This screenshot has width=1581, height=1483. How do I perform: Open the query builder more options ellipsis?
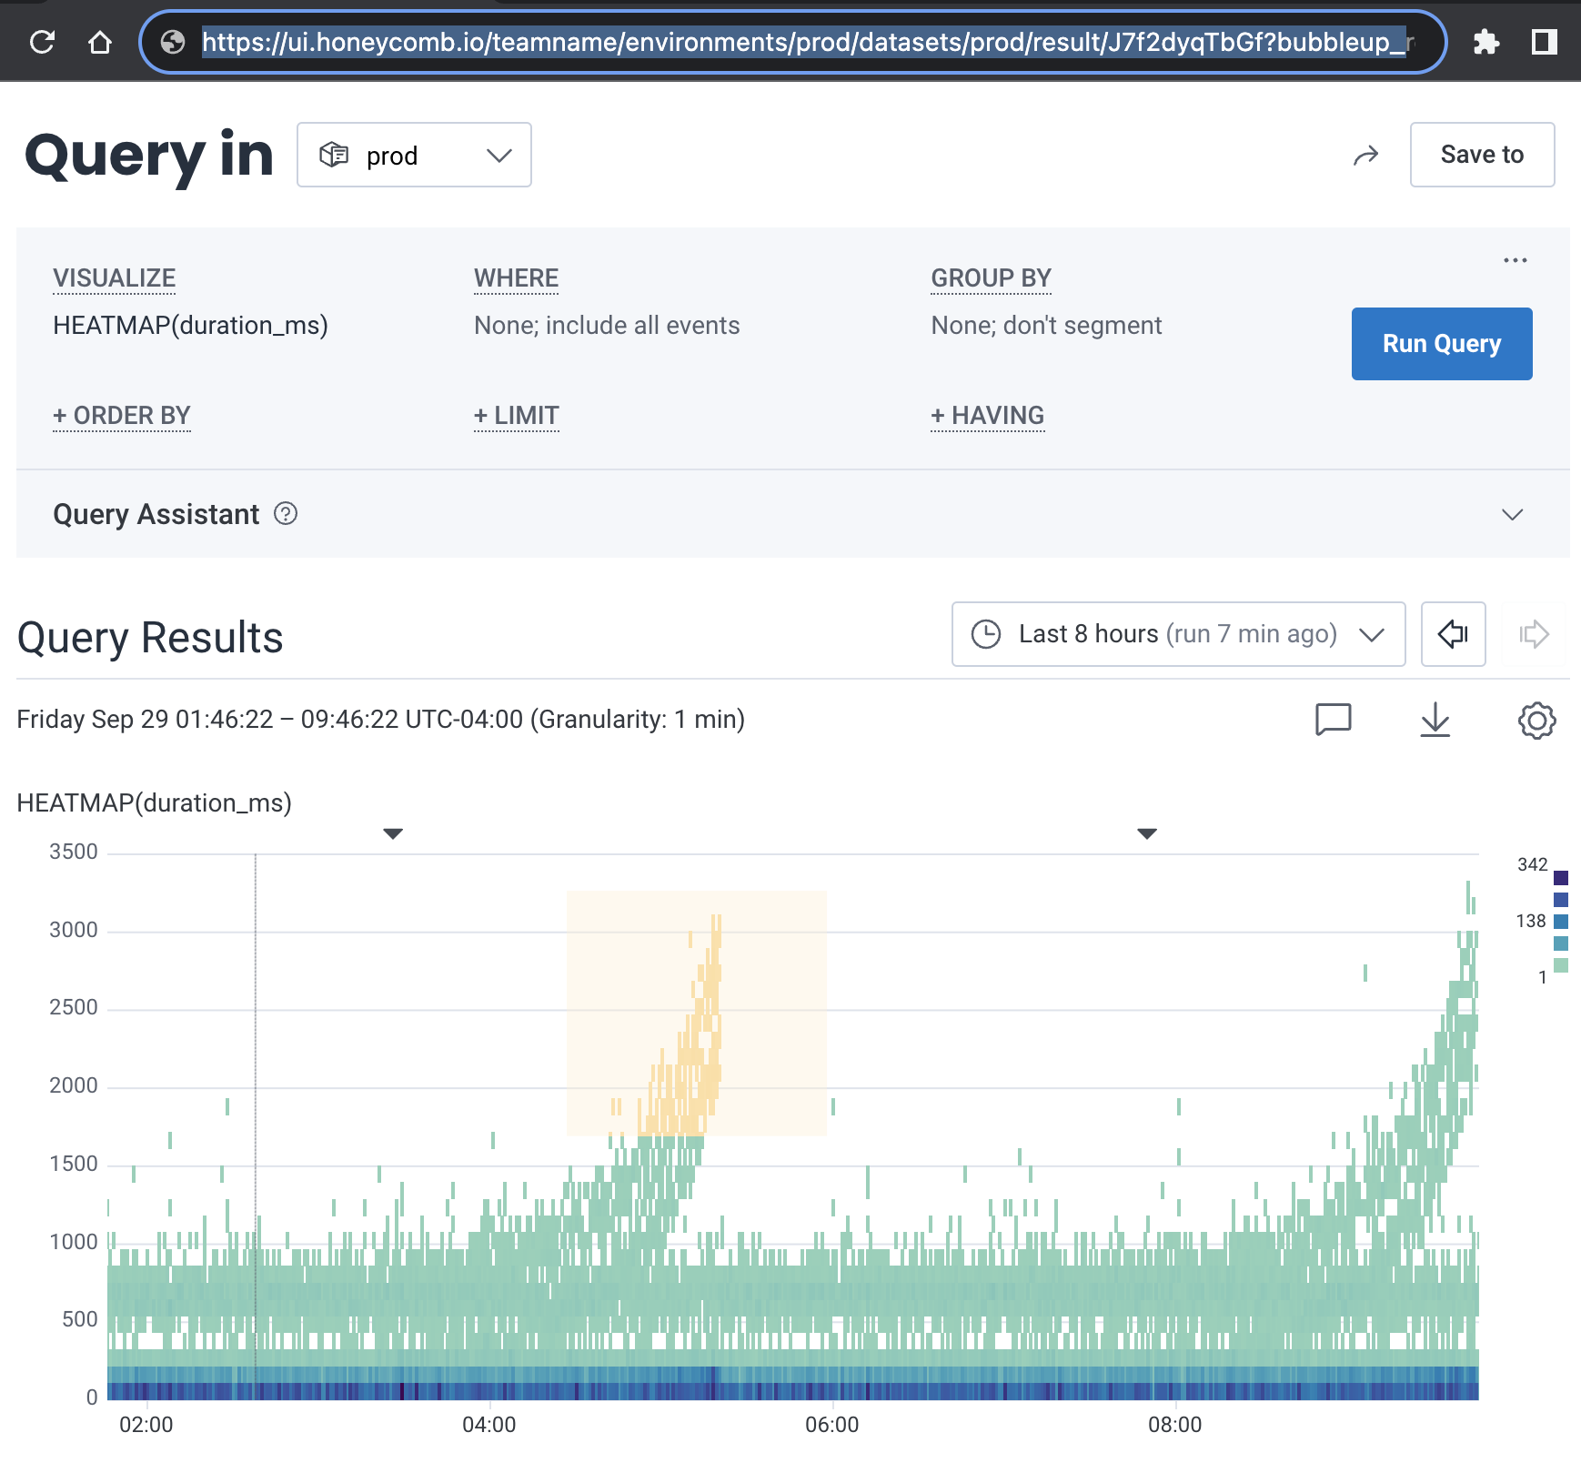pos(1515,261)
